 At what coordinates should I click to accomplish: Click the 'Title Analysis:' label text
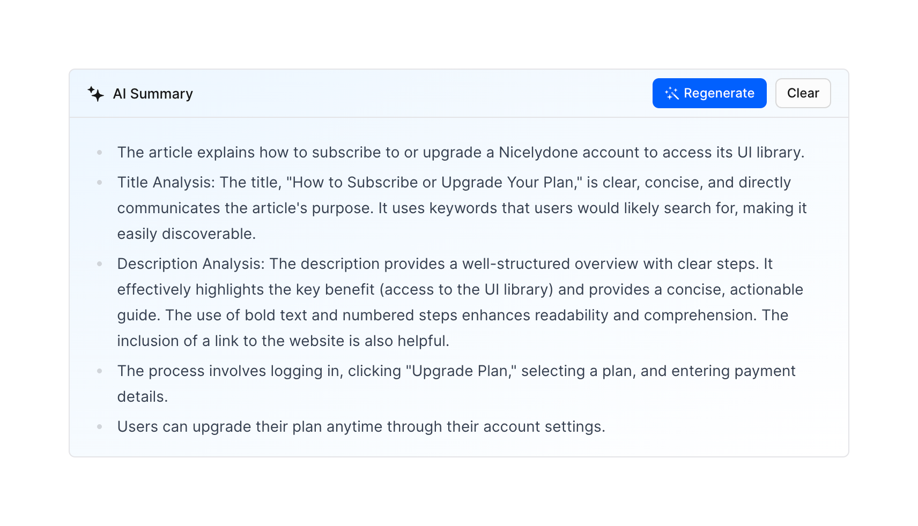click(166, 183)
